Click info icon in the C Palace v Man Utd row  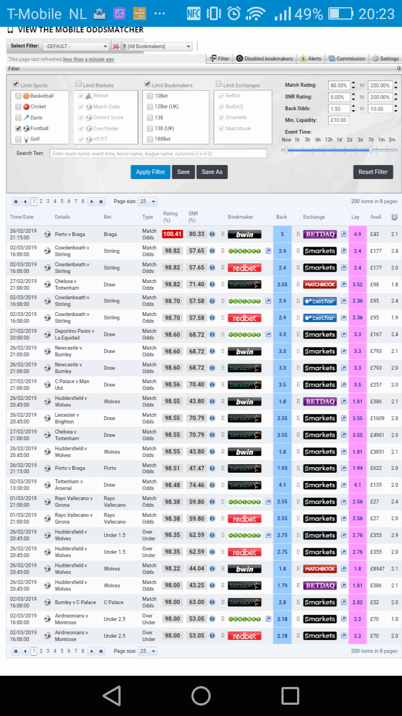pos(212,385)
